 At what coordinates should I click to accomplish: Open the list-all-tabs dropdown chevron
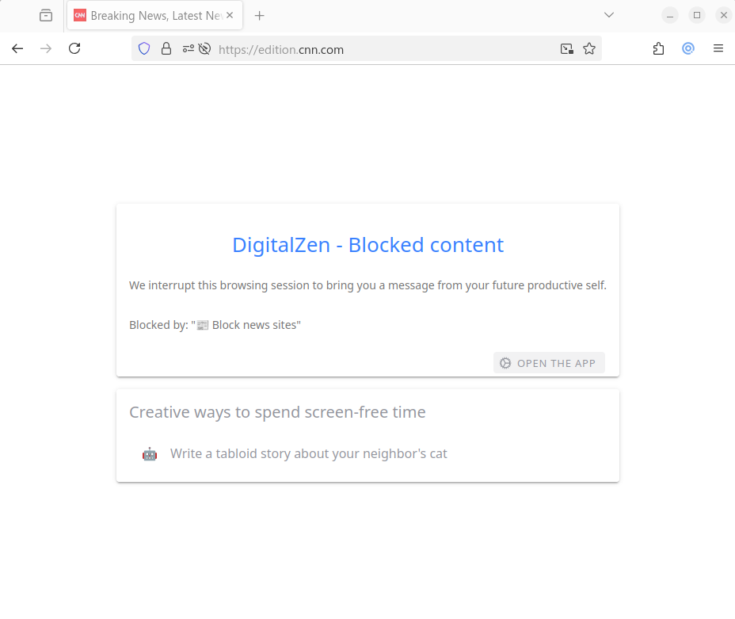pos(608,14)
